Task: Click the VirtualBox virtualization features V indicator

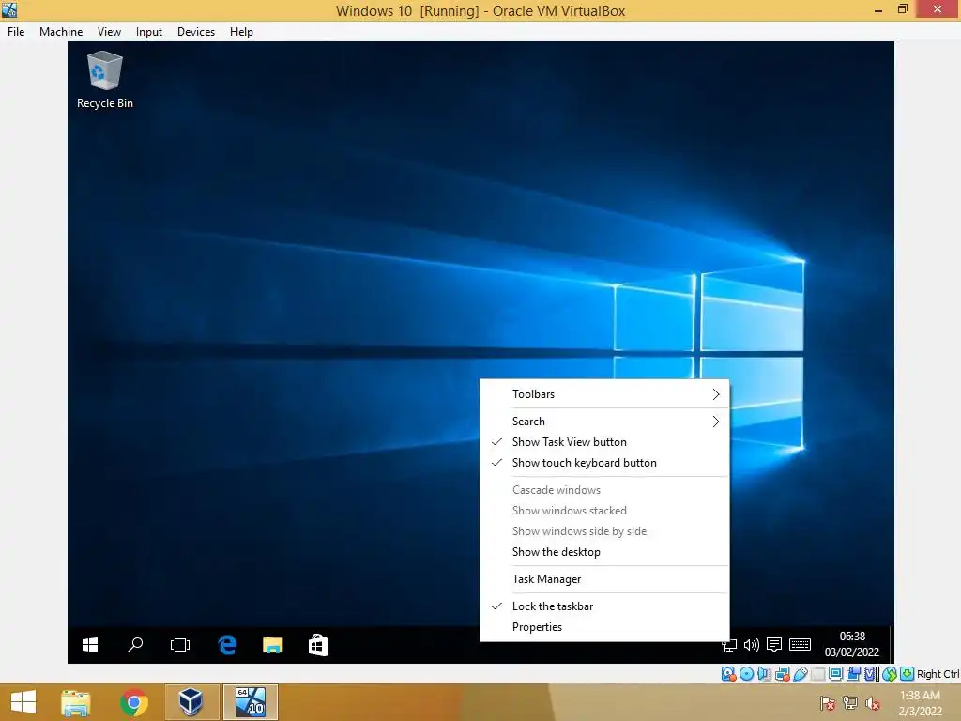Action: (x=871, y=674)
